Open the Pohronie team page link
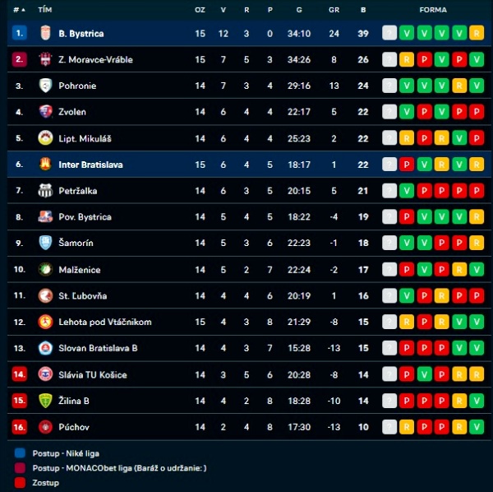The image size is (493, 492). (76, 86)
